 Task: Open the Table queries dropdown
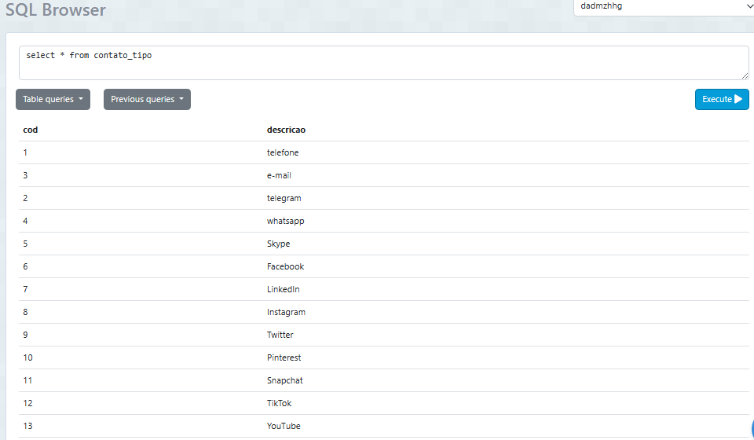[53, 99]
